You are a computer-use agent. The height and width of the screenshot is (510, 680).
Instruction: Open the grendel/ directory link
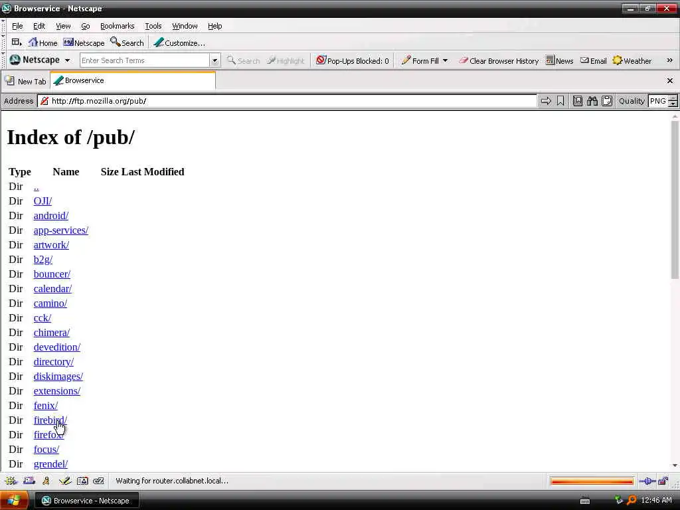(x=50, y=464)
